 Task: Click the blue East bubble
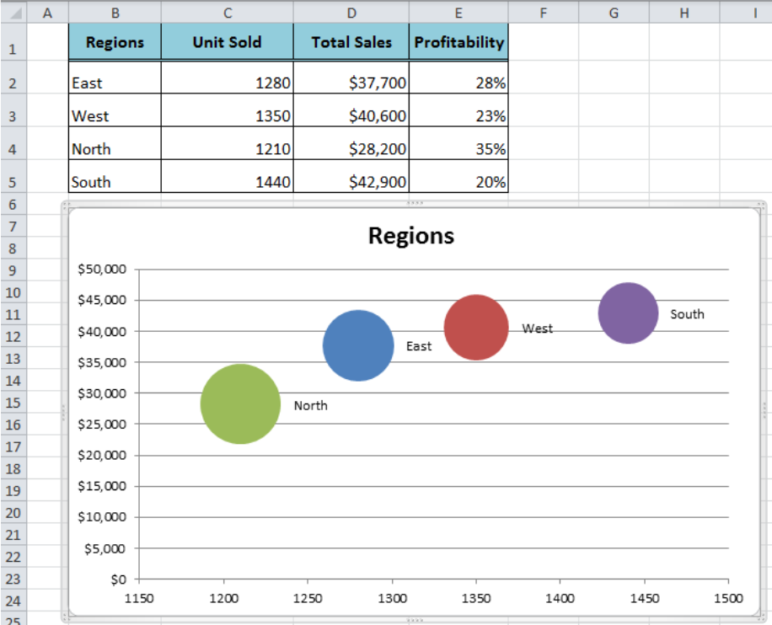[358, 345]
